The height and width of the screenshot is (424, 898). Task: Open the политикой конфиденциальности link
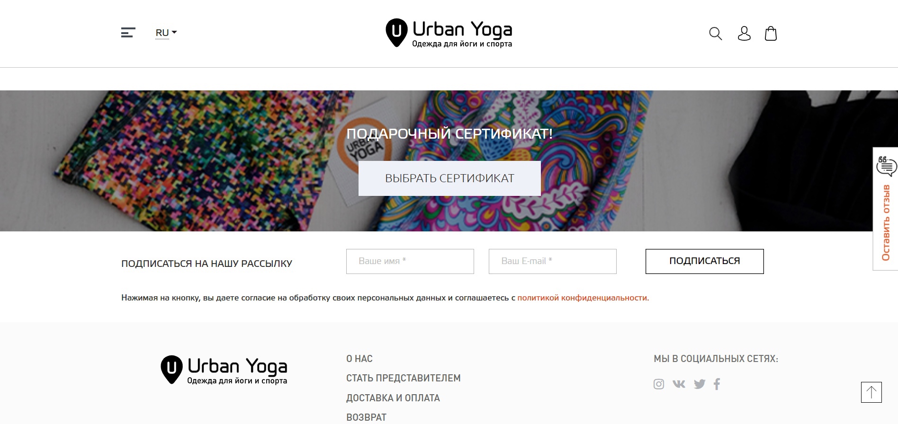(583, 298)
